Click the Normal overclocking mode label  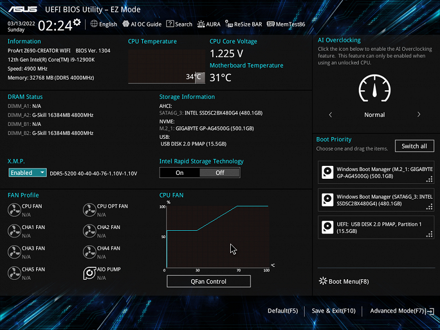pyautogui.click(x=375, y=115)
